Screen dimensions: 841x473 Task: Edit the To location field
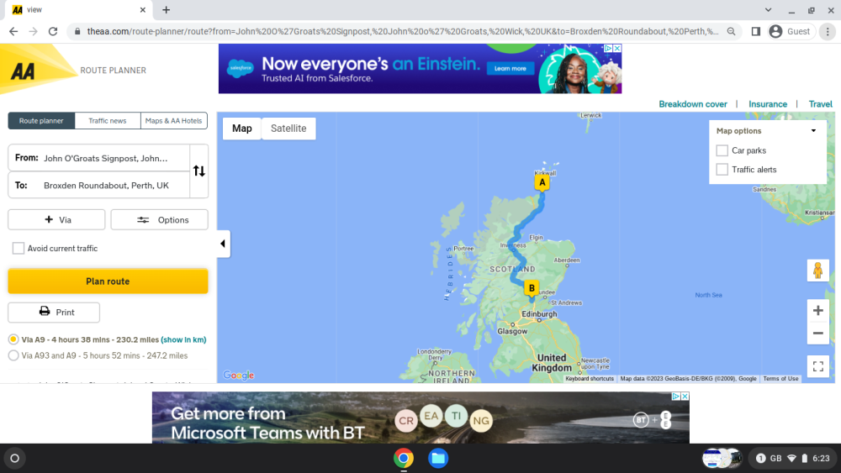(x=99, y=186)
